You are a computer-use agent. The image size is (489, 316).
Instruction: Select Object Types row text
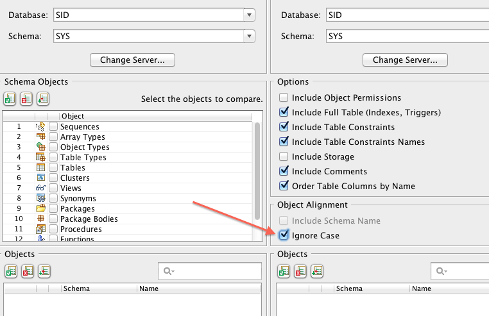click(85, 147)
